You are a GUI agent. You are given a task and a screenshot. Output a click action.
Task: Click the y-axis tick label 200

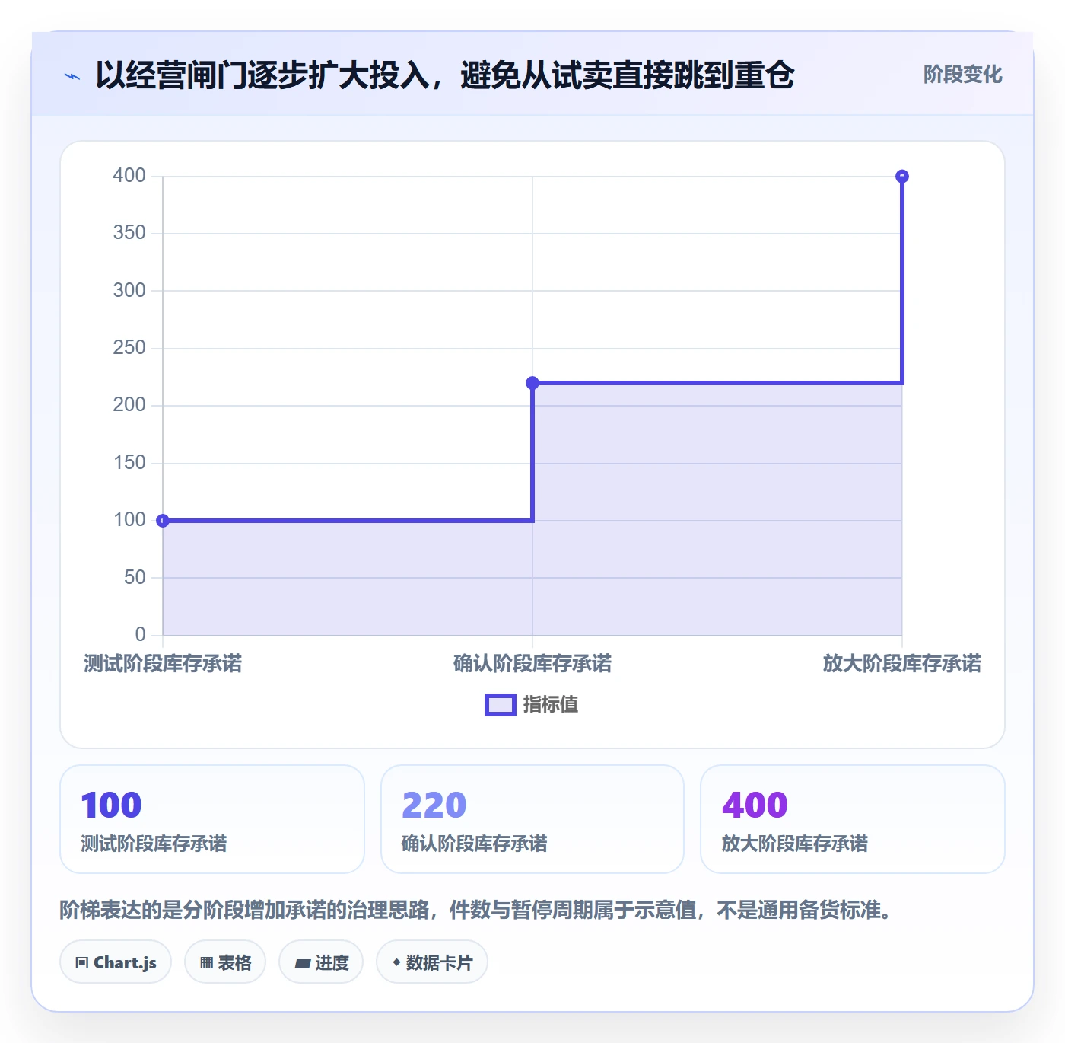129,405
